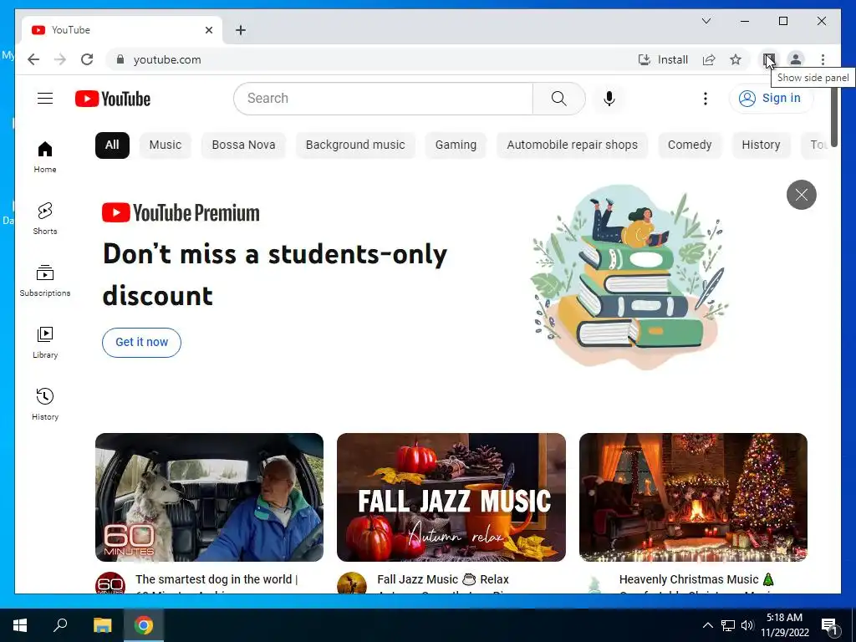
Task: Open the YouTube hamburger guide menu
Action: [45, 99]
